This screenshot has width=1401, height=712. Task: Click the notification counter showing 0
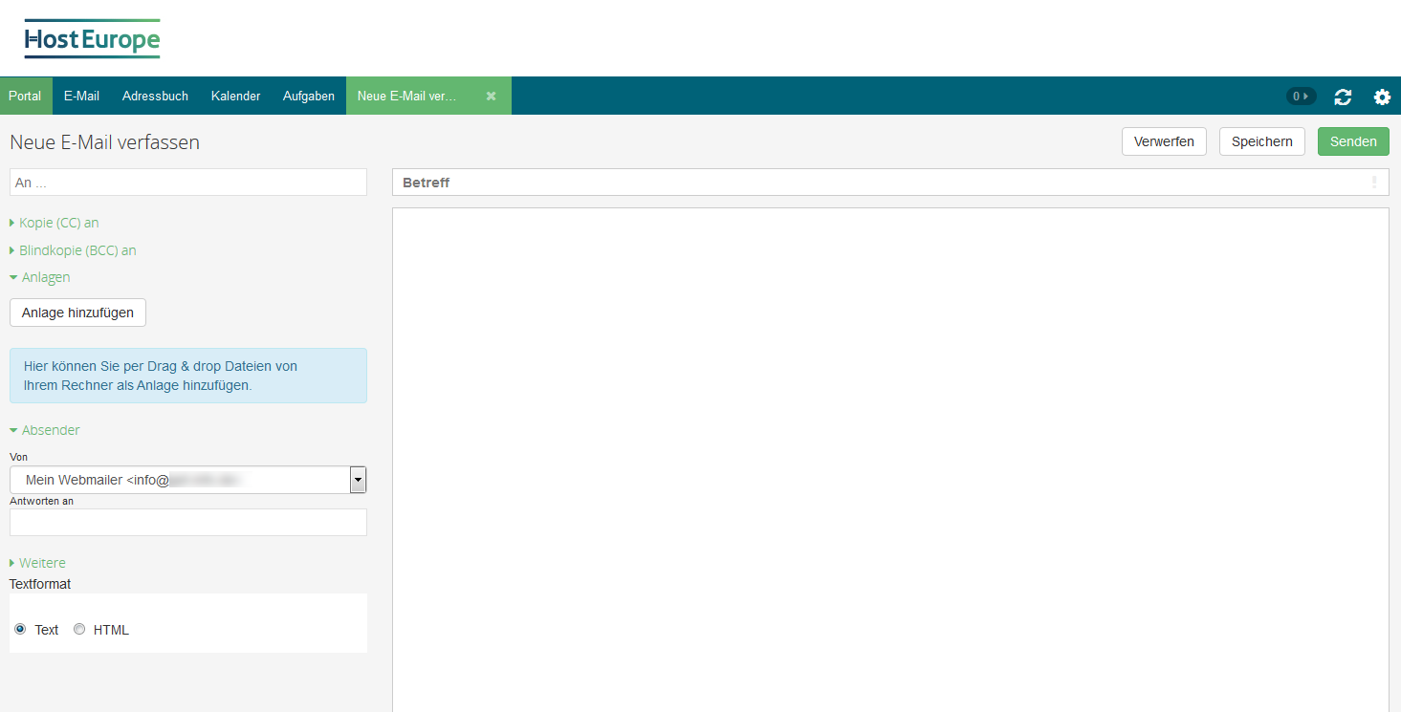[x=1300, y=97]
